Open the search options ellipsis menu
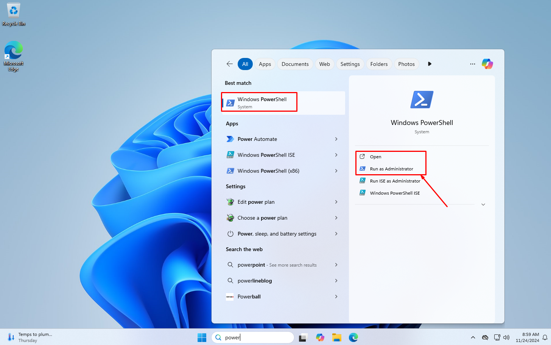Image resolution: width=551 pixels, height=345 pixels. pos(472,64)
